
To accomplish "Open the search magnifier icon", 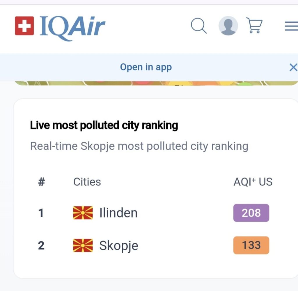I will [198, 26].
